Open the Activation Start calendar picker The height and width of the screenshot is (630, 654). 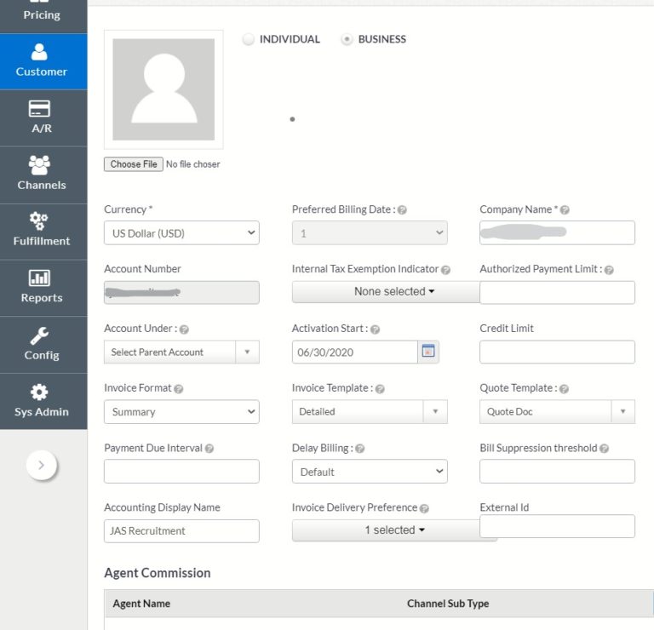coord(428,352)
